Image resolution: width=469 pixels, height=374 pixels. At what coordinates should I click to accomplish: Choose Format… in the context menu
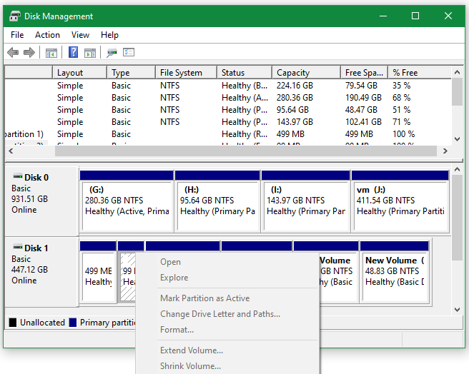(227, 330)
